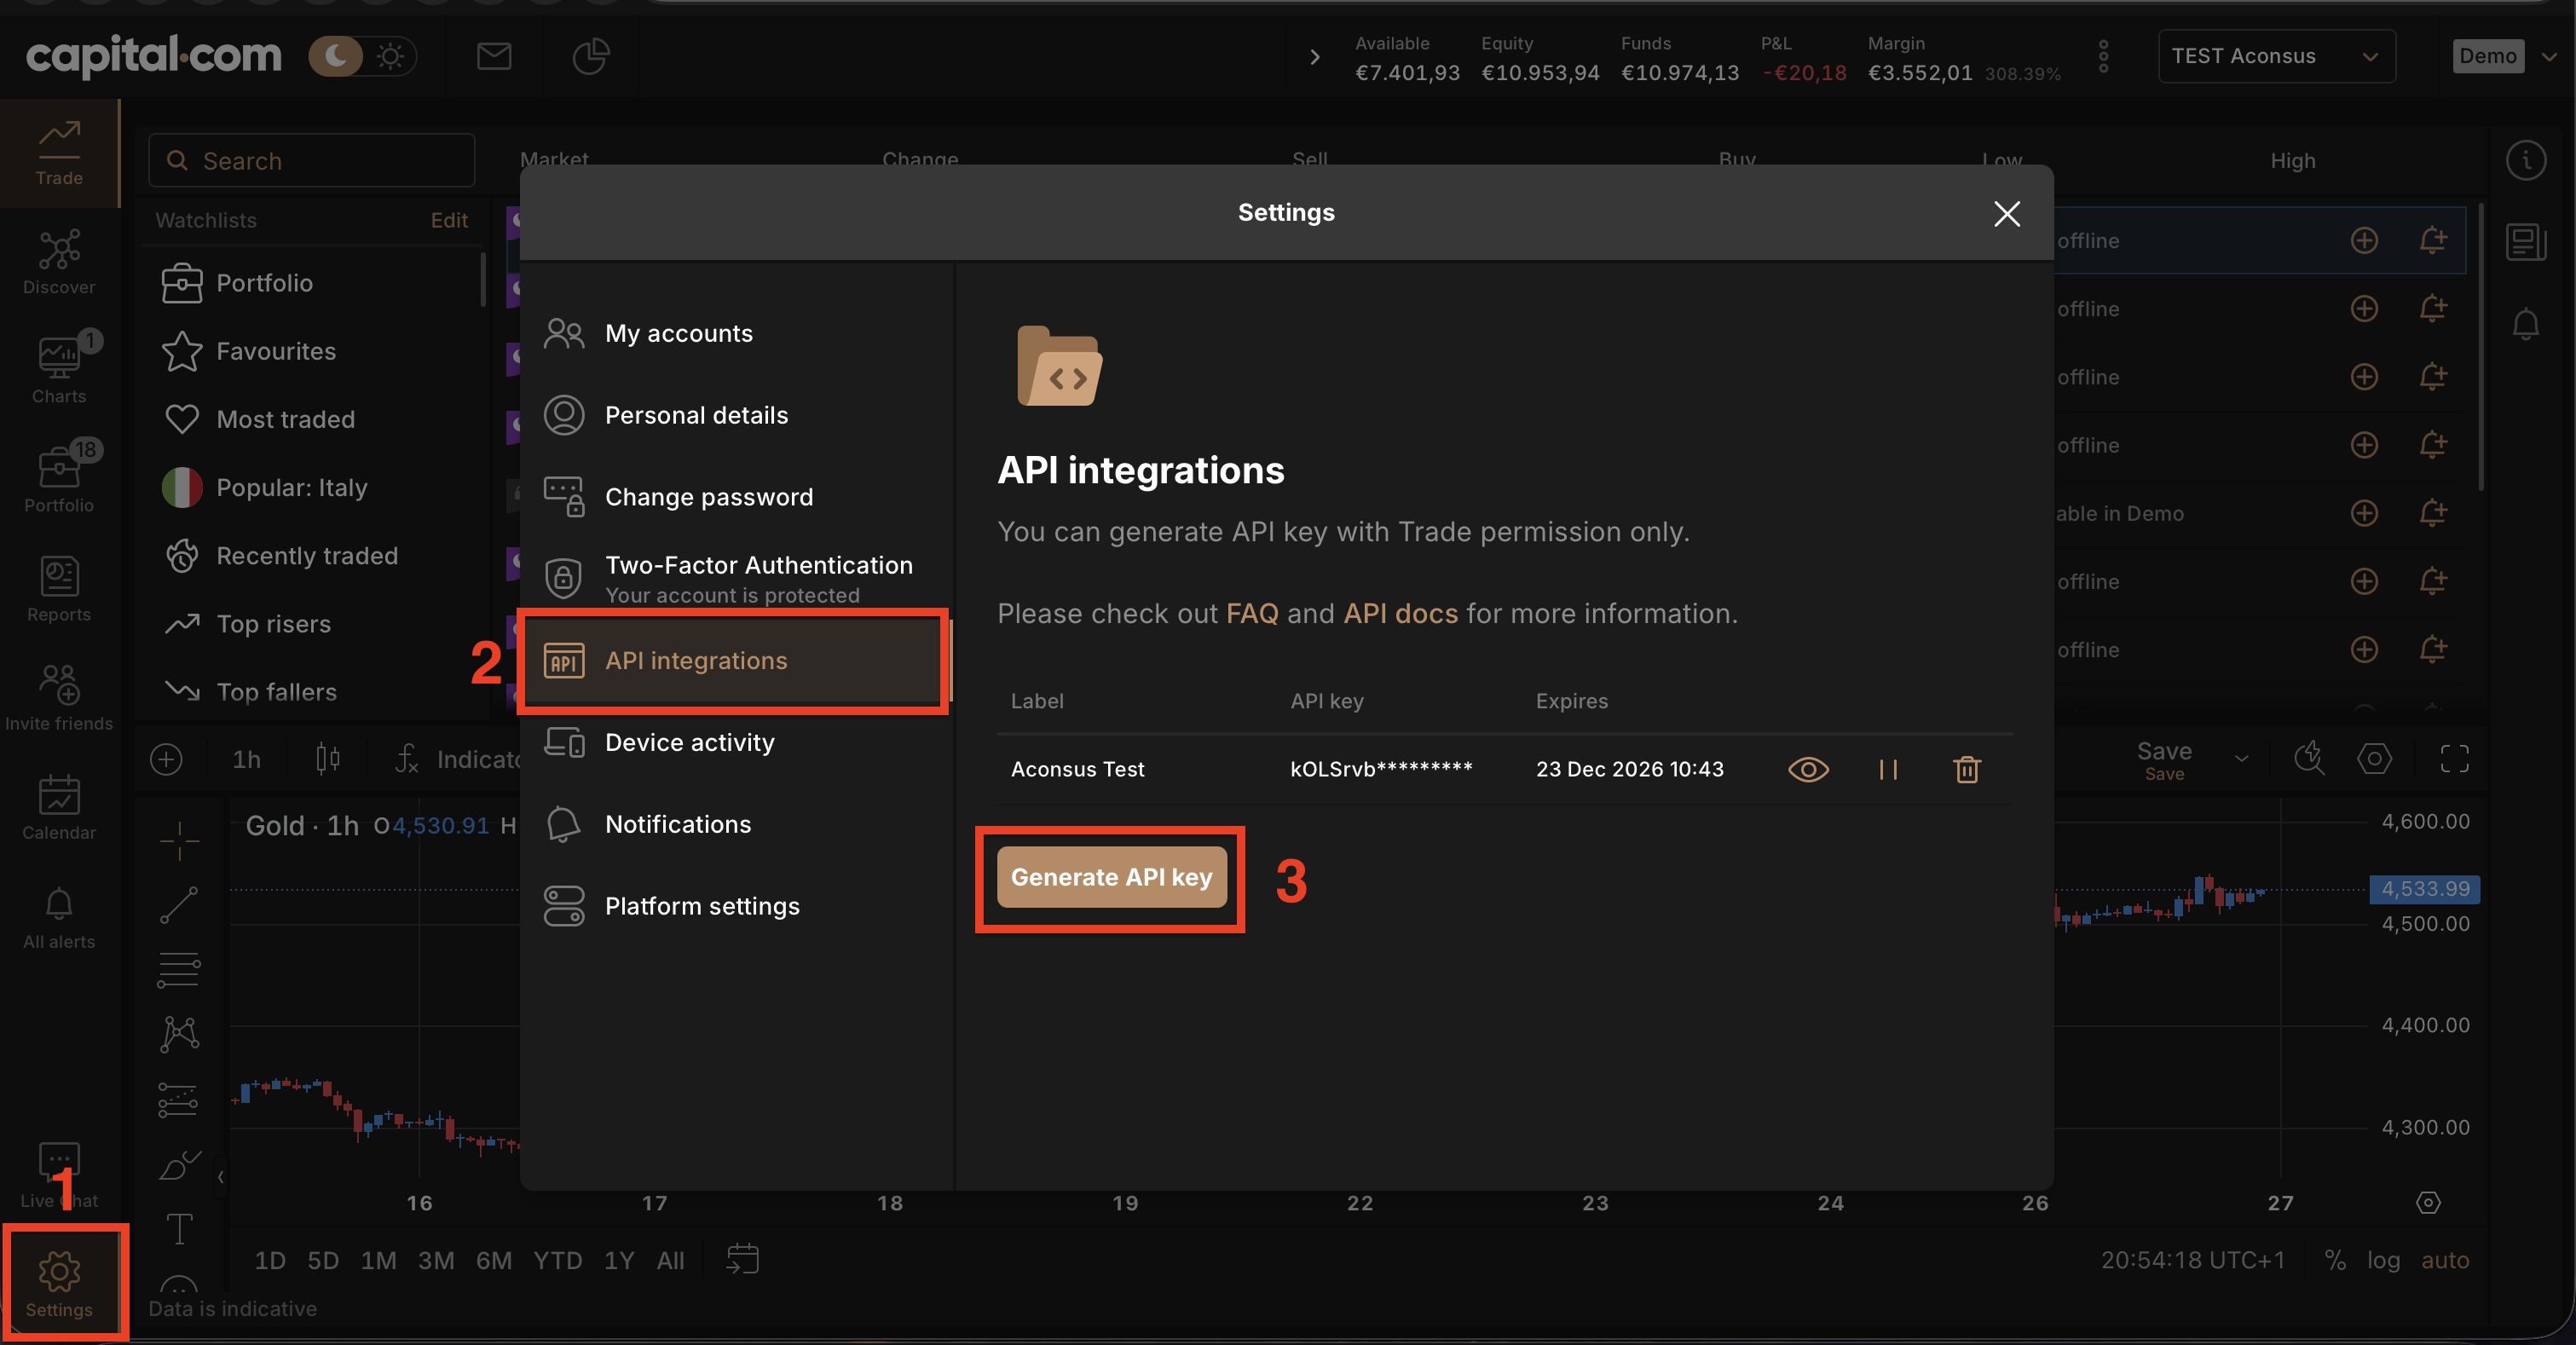2576x1345 pixels.
Task: Click into the market Search field
Action: (x=310, y=160)
